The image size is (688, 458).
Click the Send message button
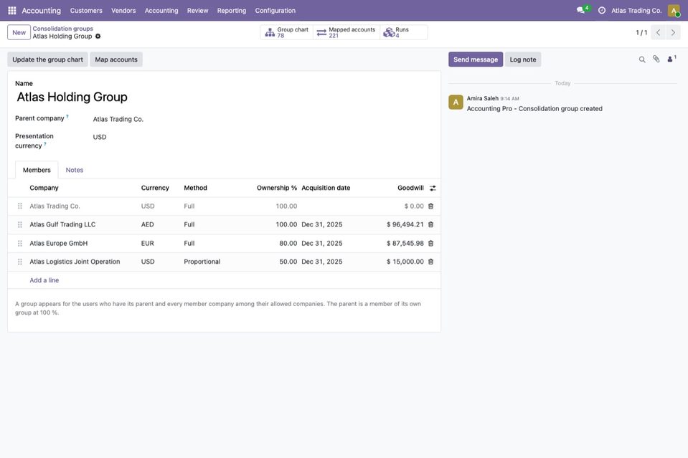[x=476, y=59]
